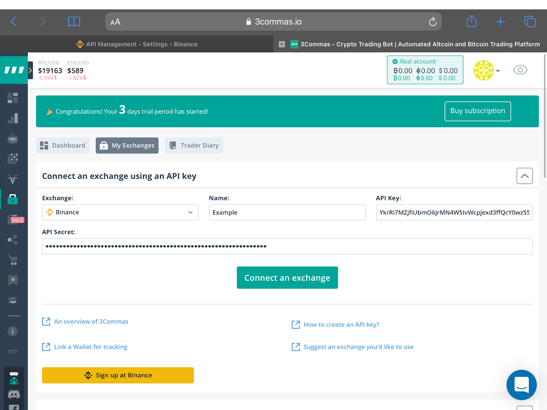The image size is (547, 410).
Task: Open the options bot V icon in the sidebar
Action: (13, 179)
